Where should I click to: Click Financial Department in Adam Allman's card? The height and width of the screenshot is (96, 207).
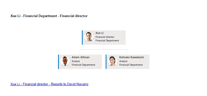pos(83,65)
